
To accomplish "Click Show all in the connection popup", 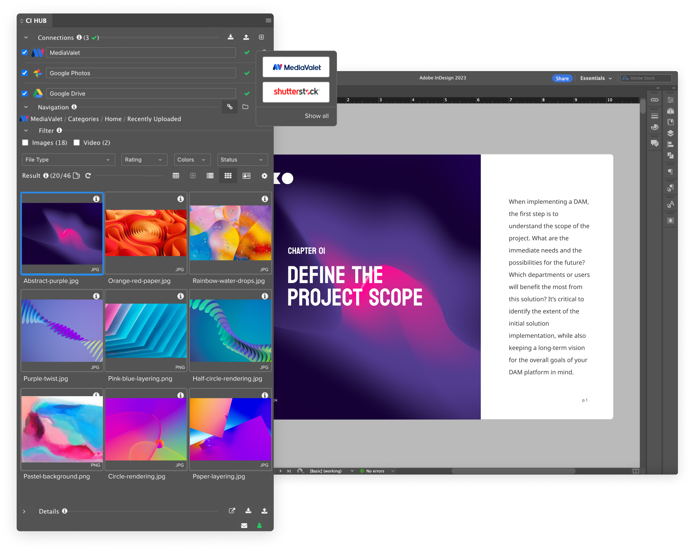I will tap(316, 116).
